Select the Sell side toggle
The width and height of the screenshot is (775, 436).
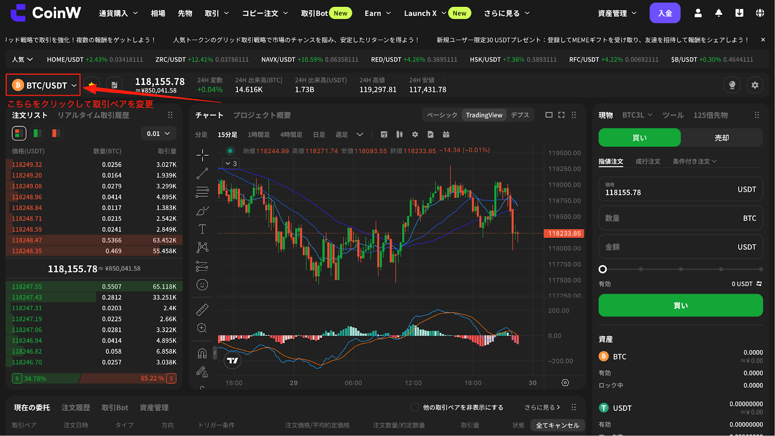(722, 138)
